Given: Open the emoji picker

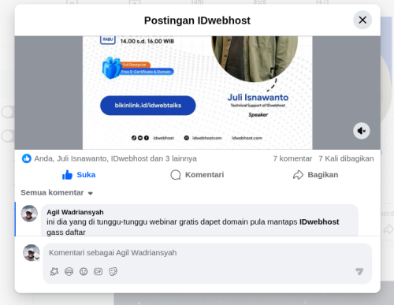Looking at the screenshot, I should pyautogui.click(x=84, y=271).
